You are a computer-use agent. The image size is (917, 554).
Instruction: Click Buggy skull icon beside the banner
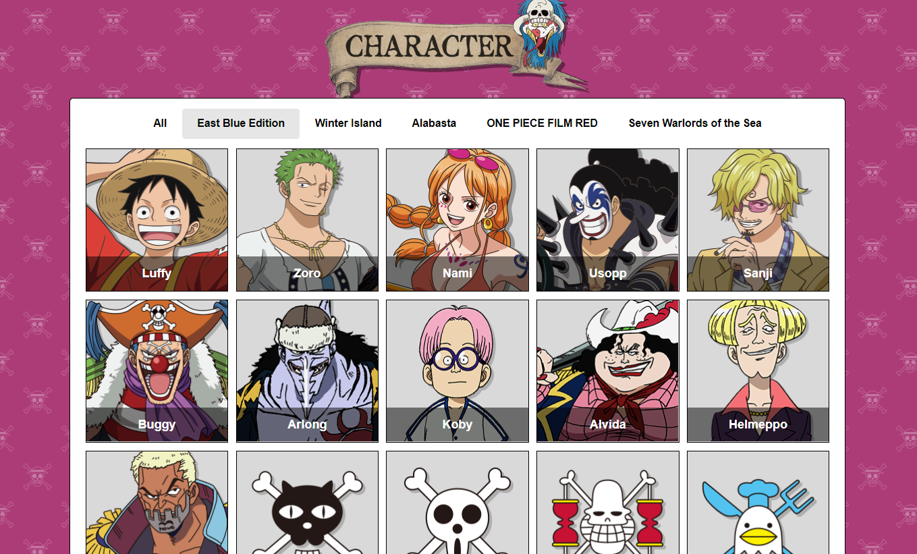(541, 34)
